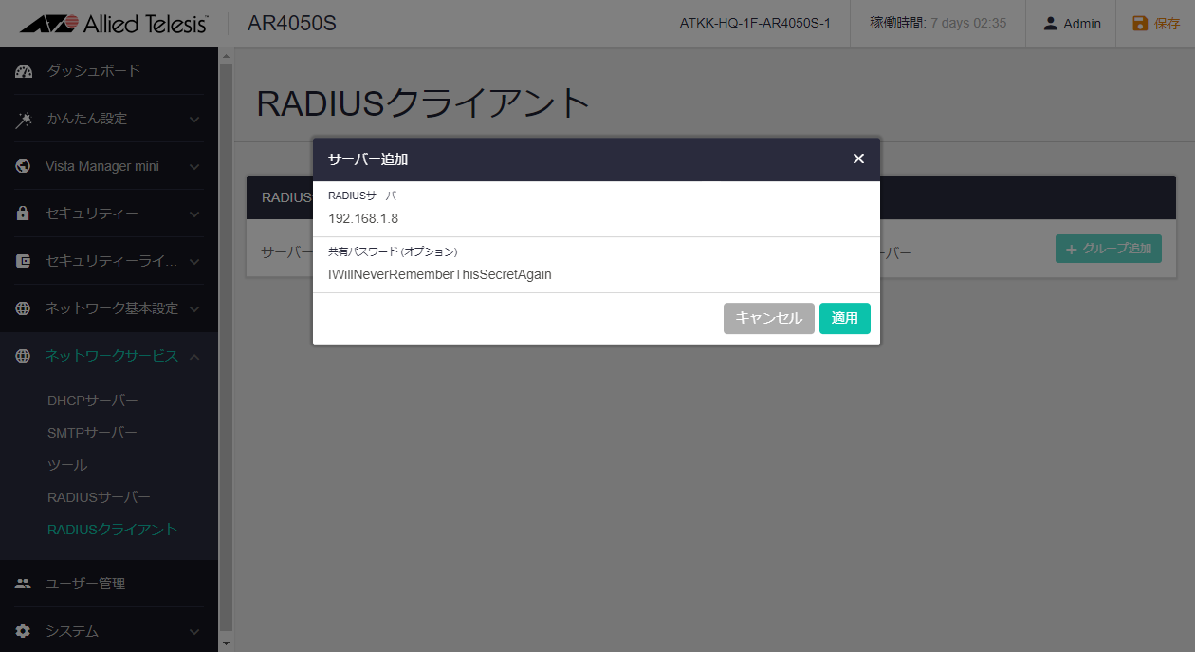Click the Network Services globe icon
Viewport: 1195px width, 652px height.
(x=24, y=356)
